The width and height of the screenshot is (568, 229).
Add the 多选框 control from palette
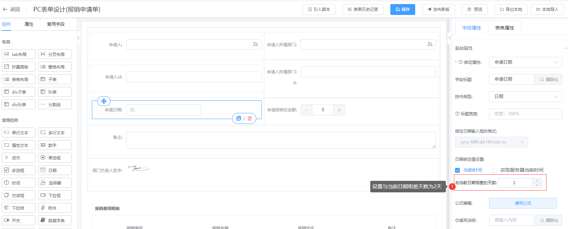tap(18, 170)
